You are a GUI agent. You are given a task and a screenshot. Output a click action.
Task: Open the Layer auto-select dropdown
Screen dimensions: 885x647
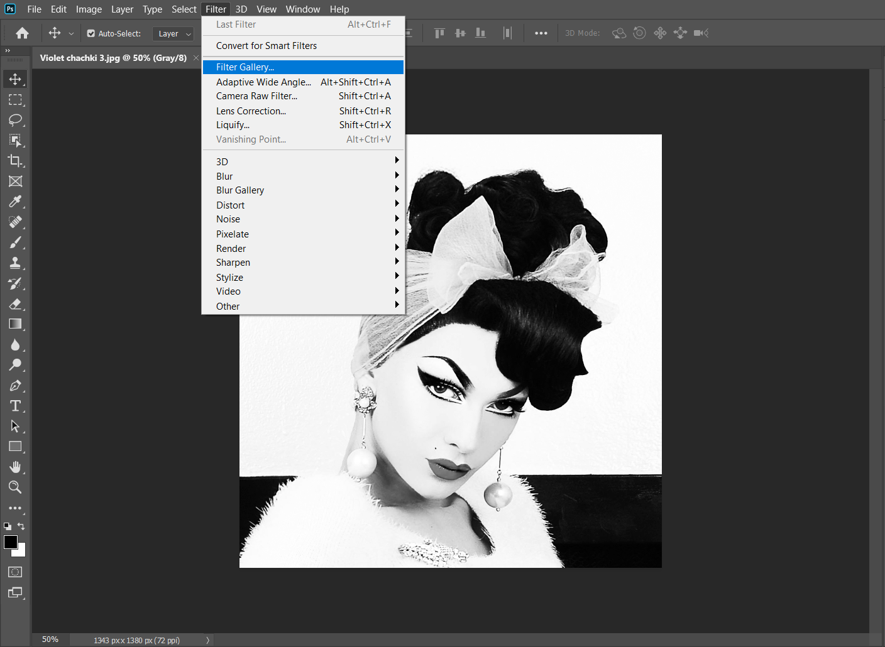pos(173,34)
